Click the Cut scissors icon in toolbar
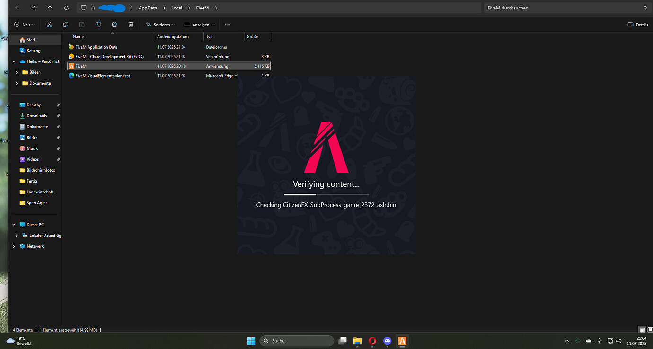653x349 pixels. (x=49, y=25)
